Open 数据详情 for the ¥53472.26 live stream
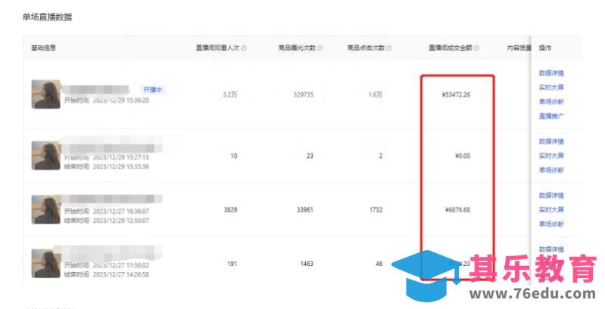The width and height of the screenshot is (605, 309). [550, 73]
